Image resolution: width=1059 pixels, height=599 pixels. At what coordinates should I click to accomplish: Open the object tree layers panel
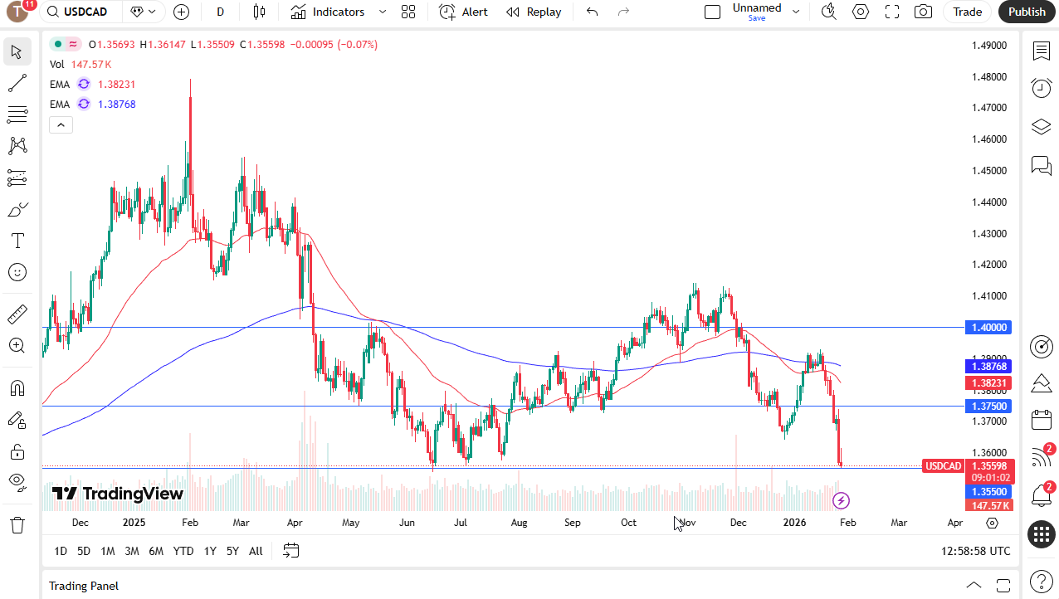point(1042,126)
